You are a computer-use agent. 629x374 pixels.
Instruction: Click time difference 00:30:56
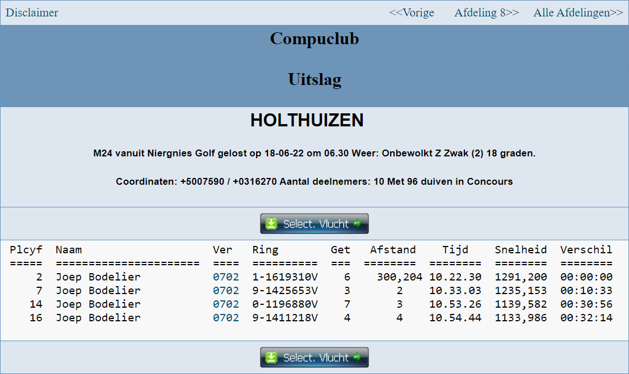click(x=586, y=304)
